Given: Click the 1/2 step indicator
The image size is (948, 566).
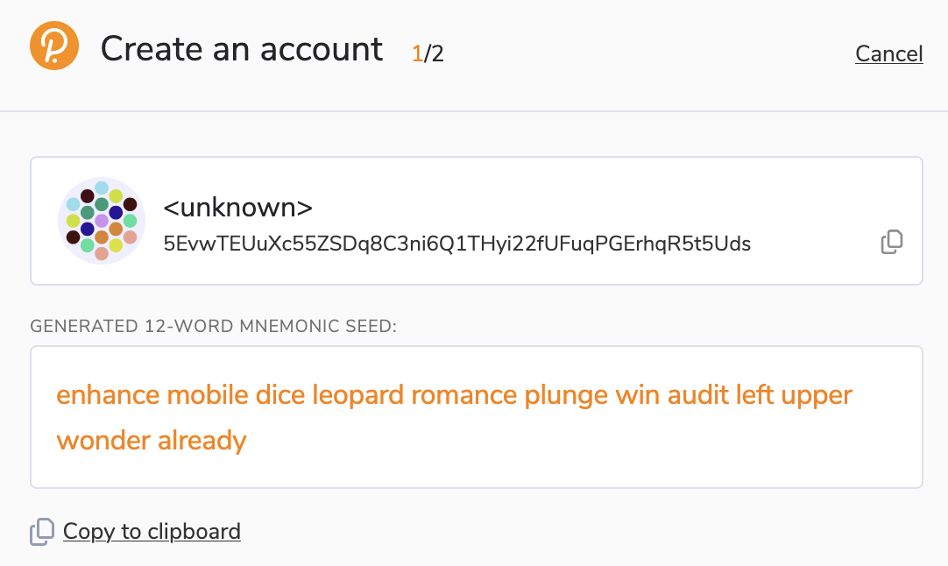Looking at the screenshot, I should click(428, 53).
